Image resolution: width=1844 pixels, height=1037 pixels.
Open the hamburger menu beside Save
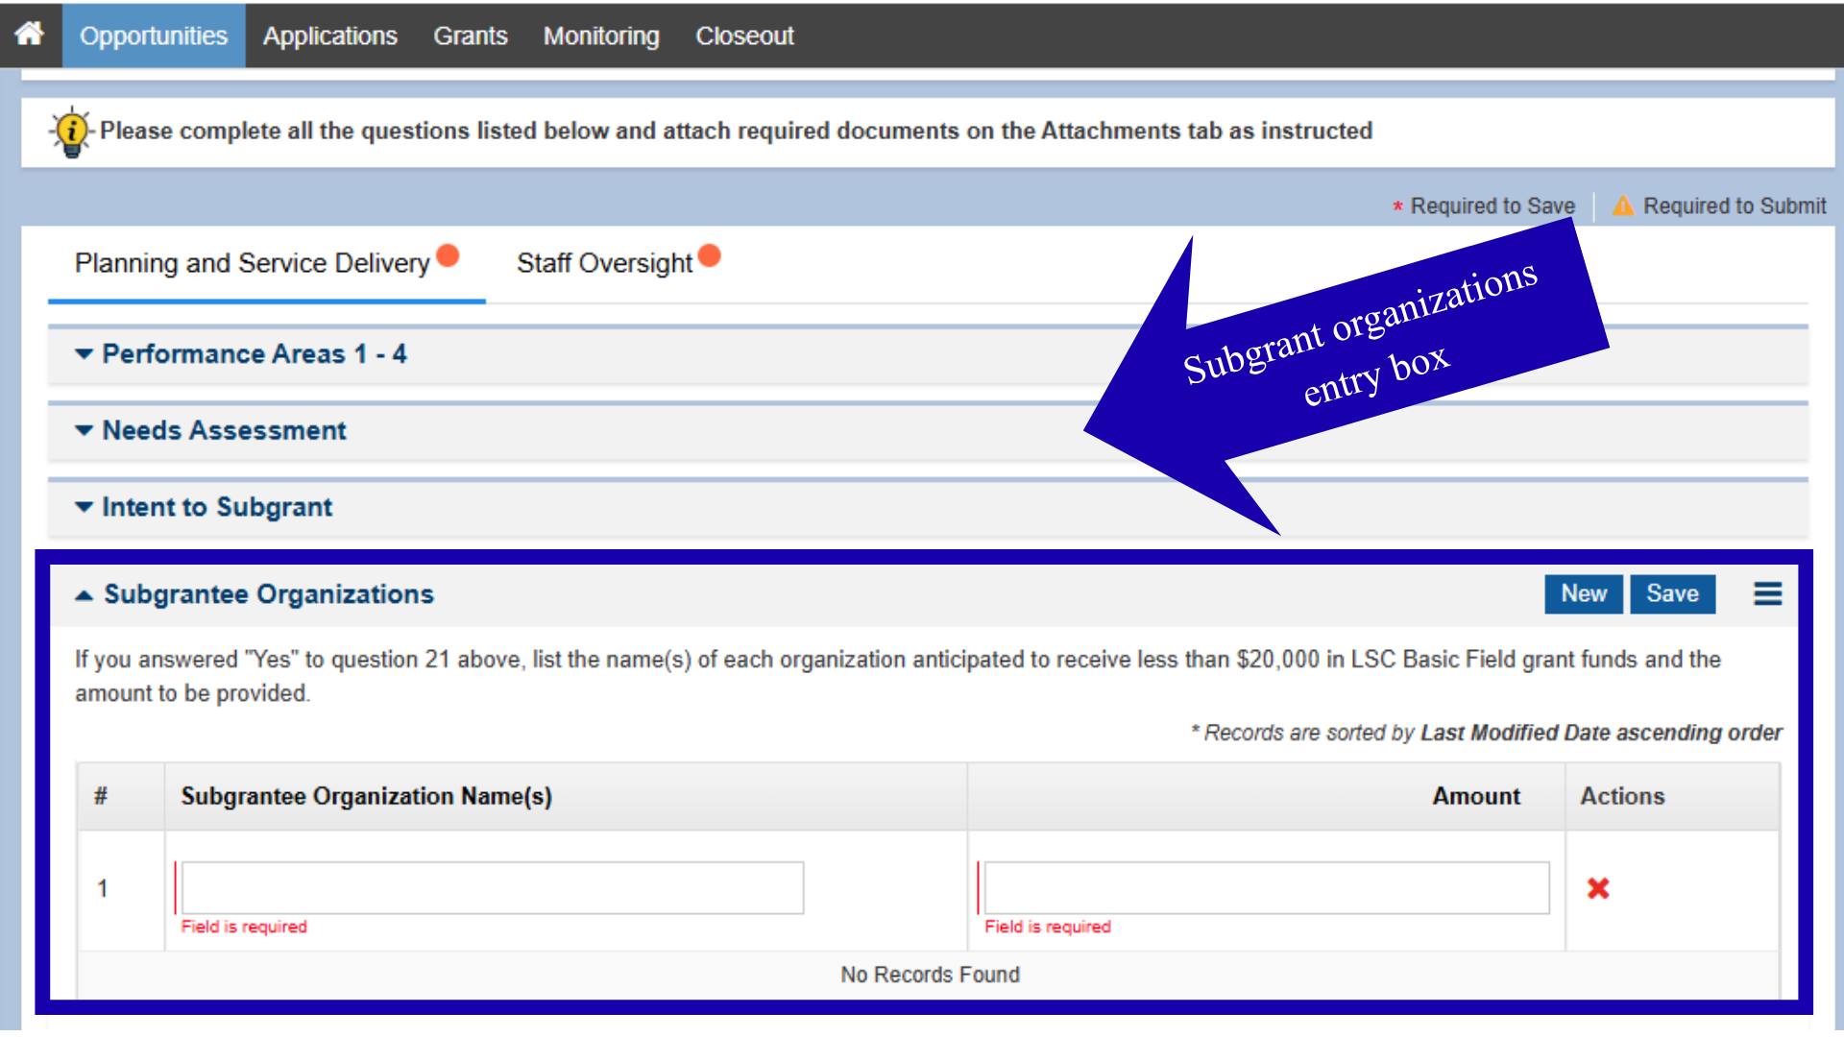[1767, 593]
